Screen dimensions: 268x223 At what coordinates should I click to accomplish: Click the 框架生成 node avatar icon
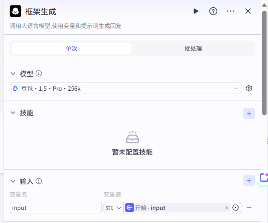(15, 11)
